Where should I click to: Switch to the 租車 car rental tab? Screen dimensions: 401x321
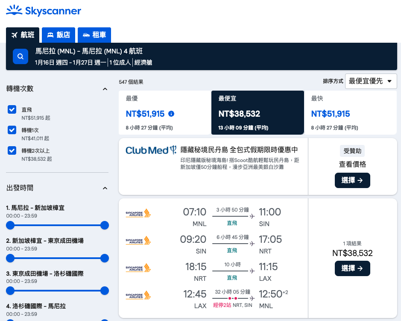click(x=94, y=35)
